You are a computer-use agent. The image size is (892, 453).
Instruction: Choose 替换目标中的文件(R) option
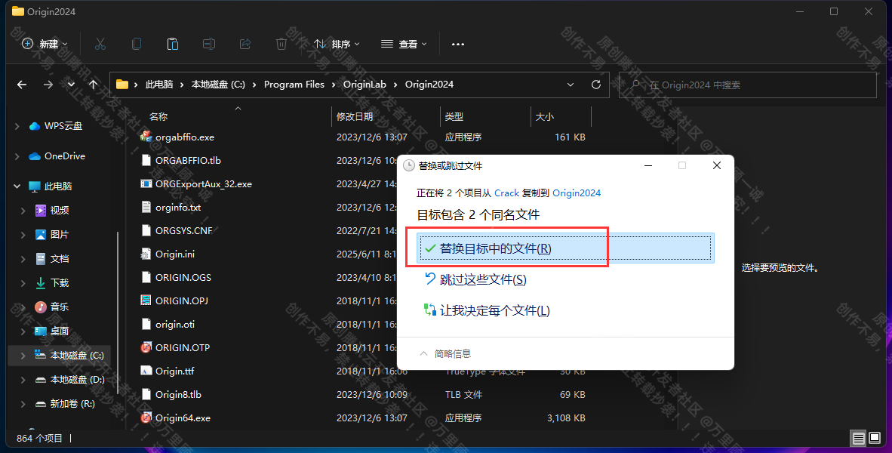[x=495, y=248]
